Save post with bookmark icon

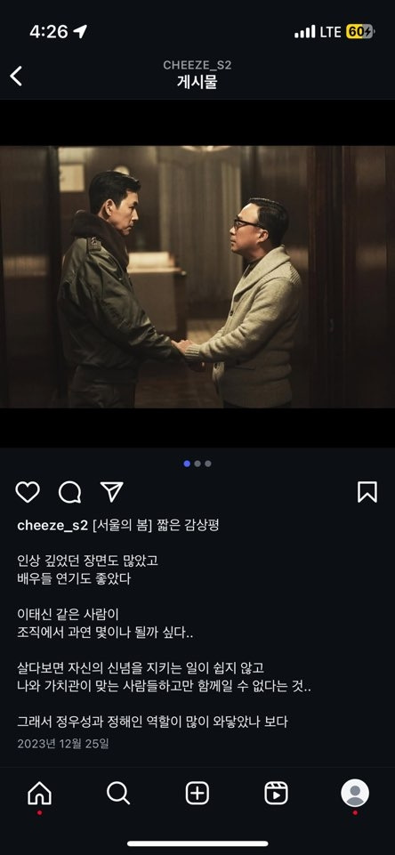367,492
